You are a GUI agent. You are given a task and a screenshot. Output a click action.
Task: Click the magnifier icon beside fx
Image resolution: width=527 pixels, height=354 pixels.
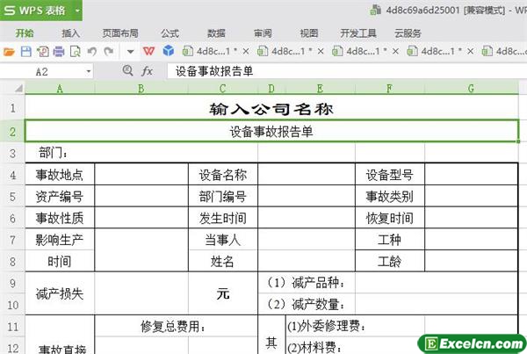127,70
